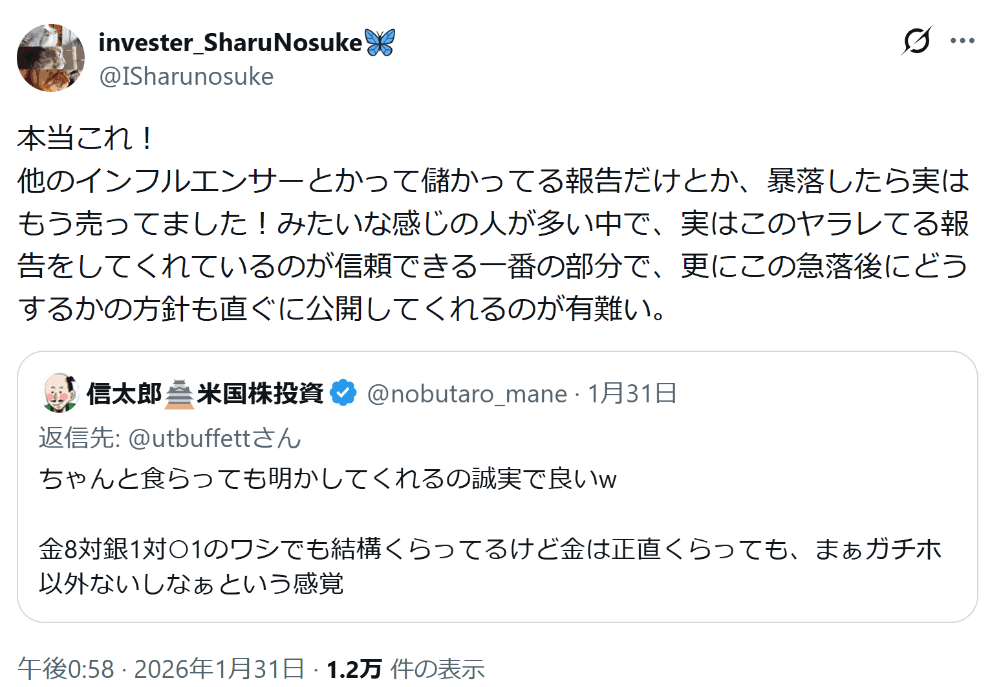The image size is (990, 687).
Task: Open the 1.2万 件の表示 view count
Action: [x=405, y=669]
